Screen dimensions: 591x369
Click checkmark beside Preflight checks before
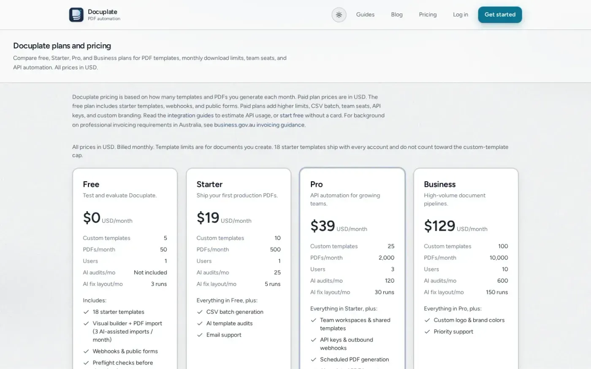click(86, 363)
